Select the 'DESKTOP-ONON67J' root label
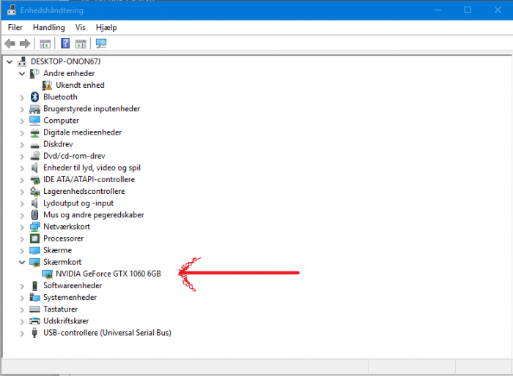 click(66, 61)
